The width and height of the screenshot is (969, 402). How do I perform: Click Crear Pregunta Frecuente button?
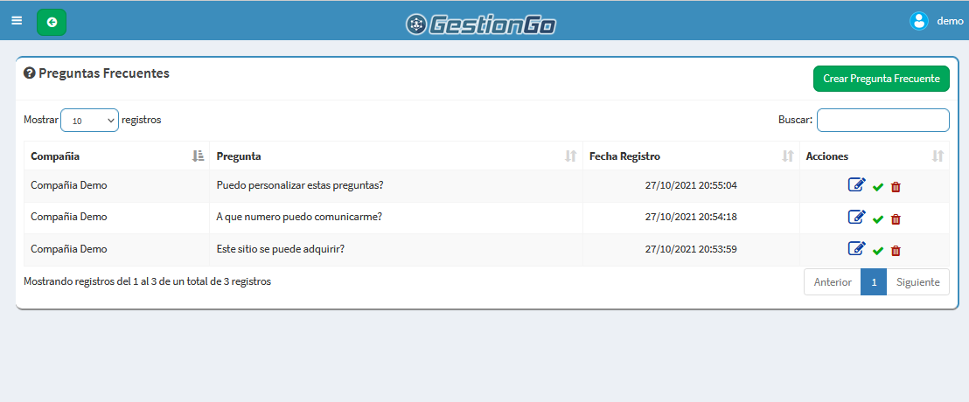882,79
